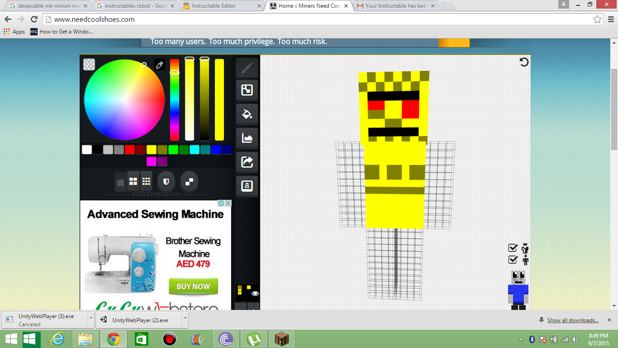Open uTorrent from taskbar
Image resolution: width=618 pixels, height=348 pixels.
[x=254, y=339]
